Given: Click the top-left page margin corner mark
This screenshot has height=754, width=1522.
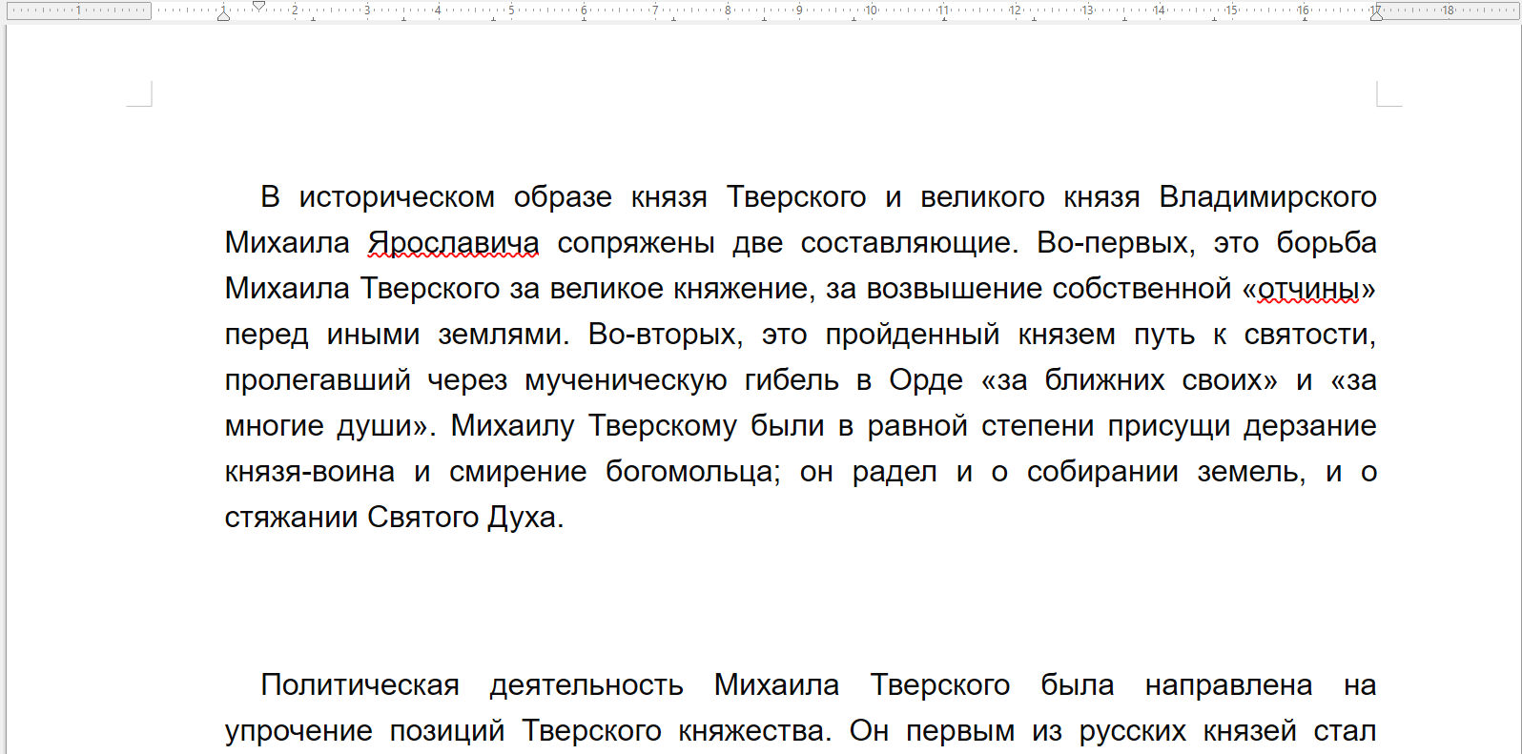Looking at the screenshot, I should tap(141, 94).
